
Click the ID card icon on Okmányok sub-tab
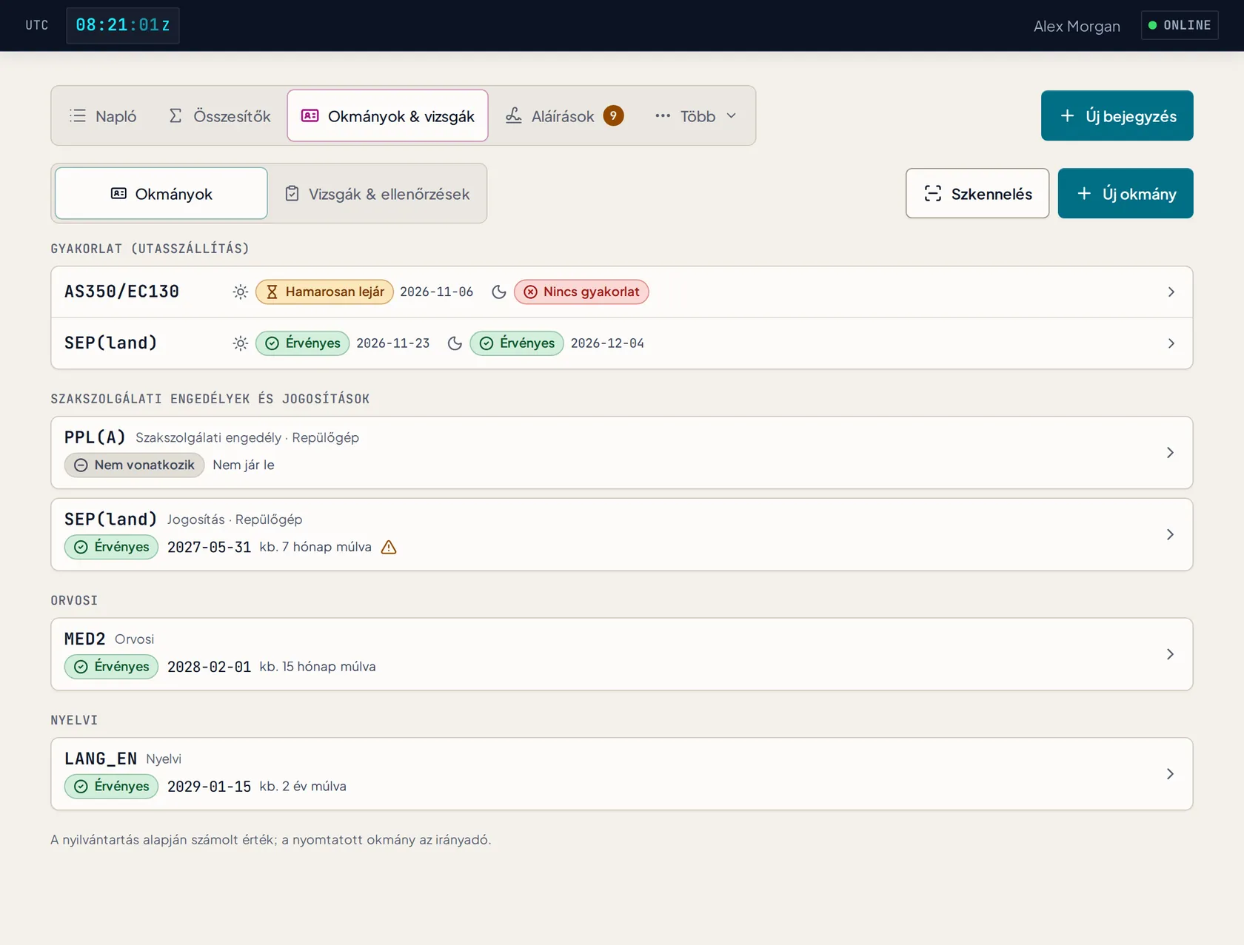click(x=118, y=193)
